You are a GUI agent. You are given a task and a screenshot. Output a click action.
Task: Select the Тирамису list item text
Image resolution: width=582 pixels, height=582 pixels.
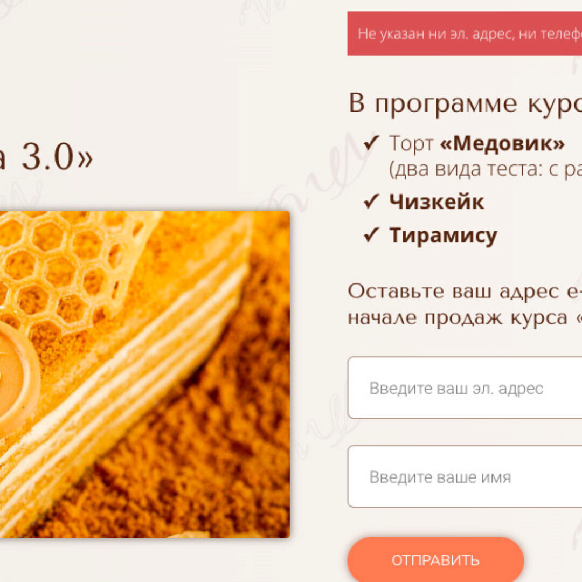(443, 235)
